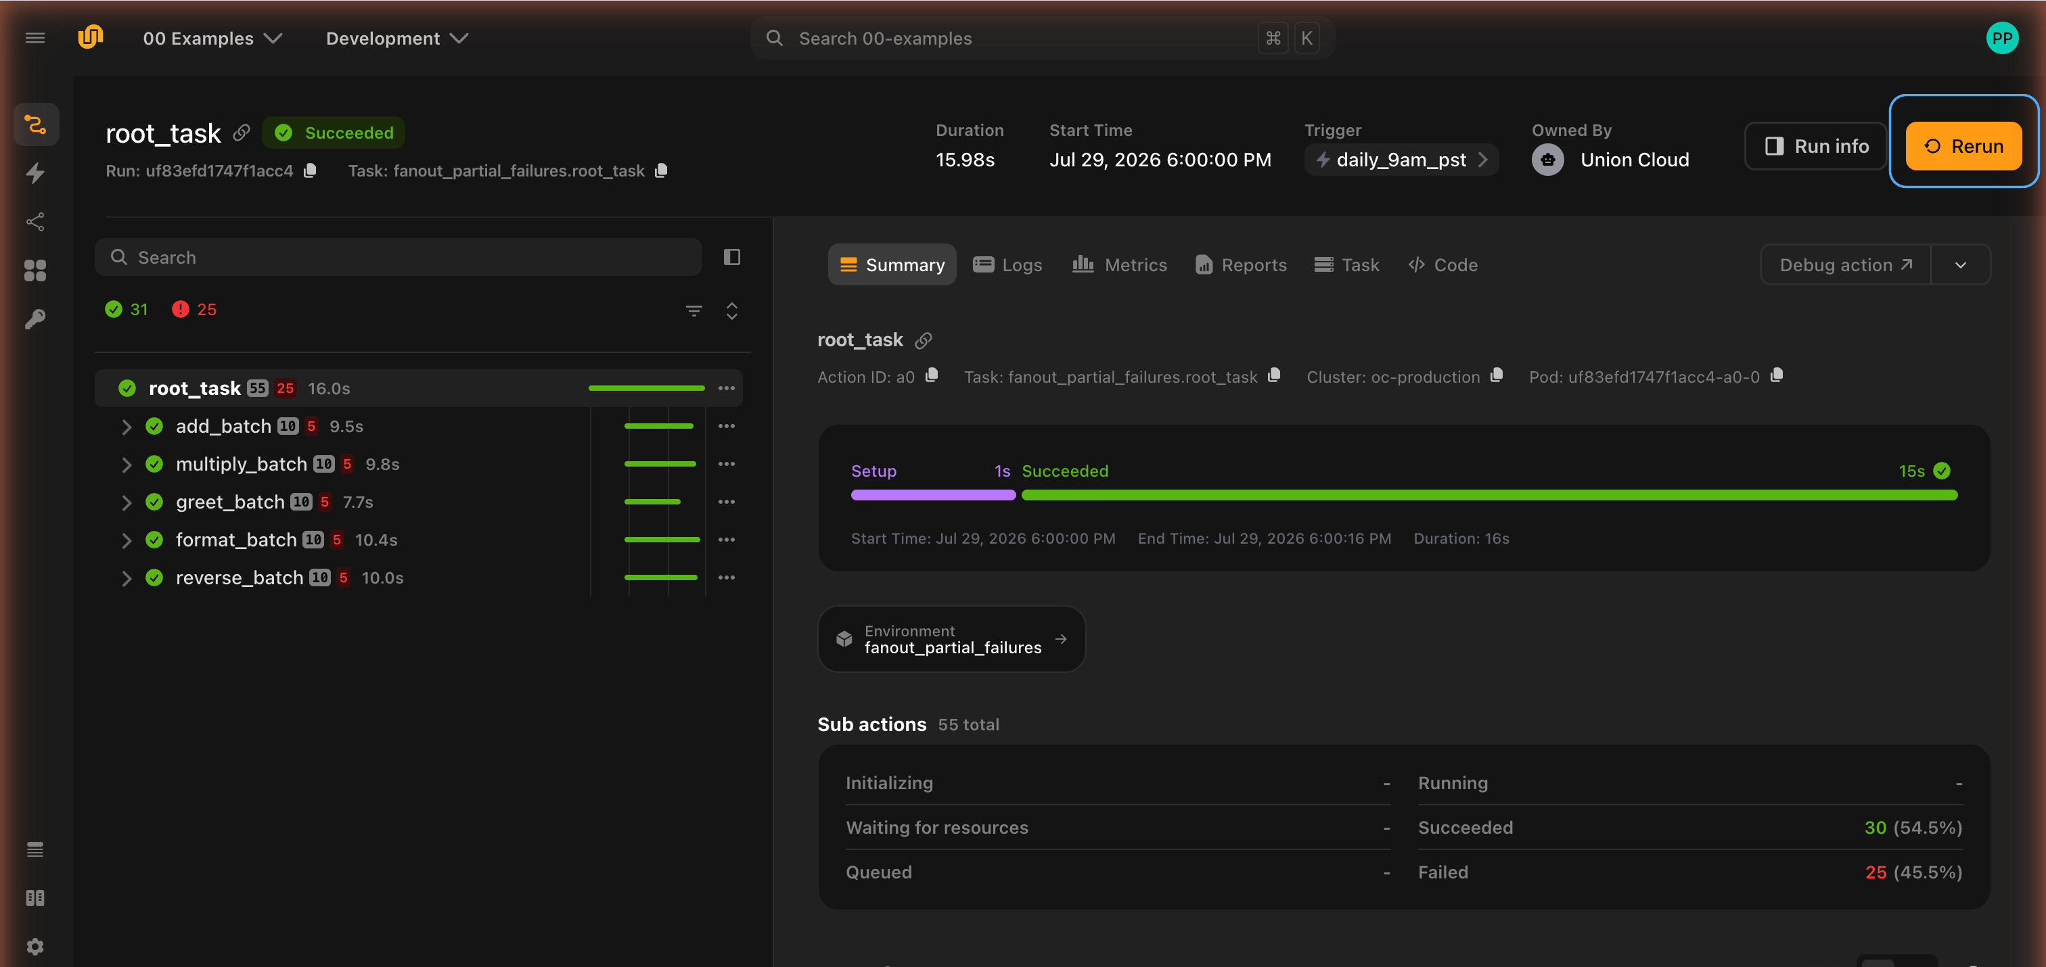Open the 00 Examples project dropdown
Viewport: 2046px width, 967px height.
pyautogui.click(x=212, y=38)
